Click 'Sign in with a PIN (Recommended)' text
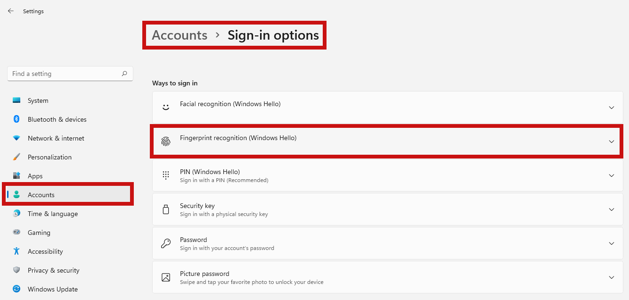629x300 pixels. pos(224,180)
